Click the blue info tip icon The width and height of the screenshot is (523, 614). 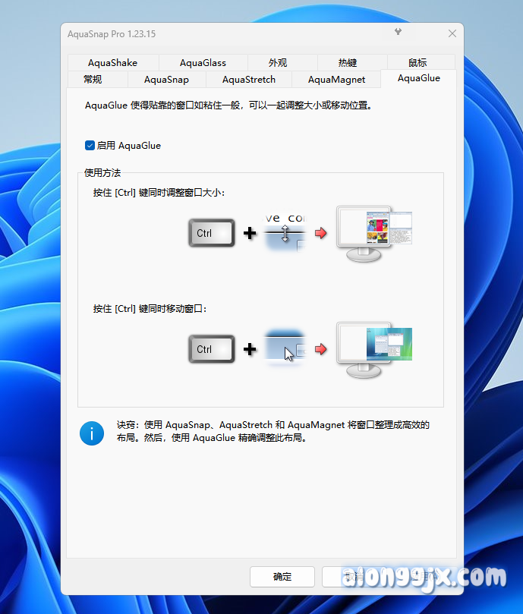(92, 433)
